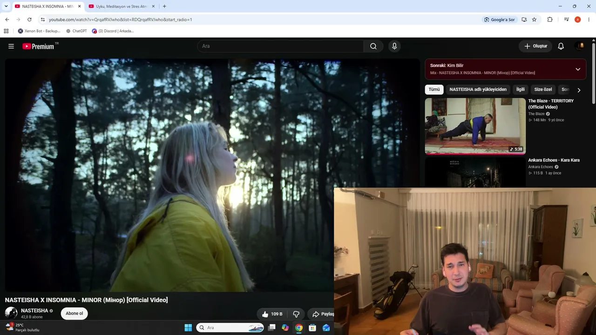Expand the Mix playlist panel chevron
596x335 pixels.
point(578,69)
